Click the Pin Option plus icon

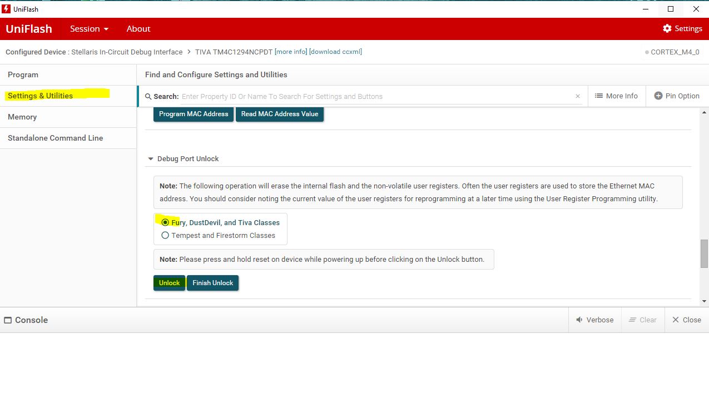(x=658, y=96)
